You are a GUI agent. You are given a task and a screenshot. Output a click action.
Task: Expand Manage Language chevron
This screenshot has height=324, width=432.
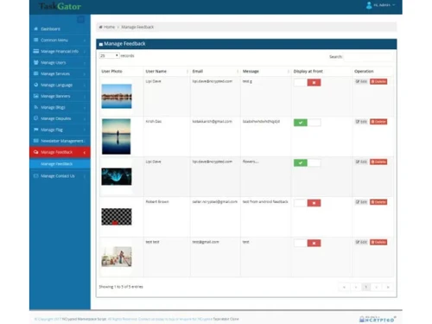tap(85, 86)
